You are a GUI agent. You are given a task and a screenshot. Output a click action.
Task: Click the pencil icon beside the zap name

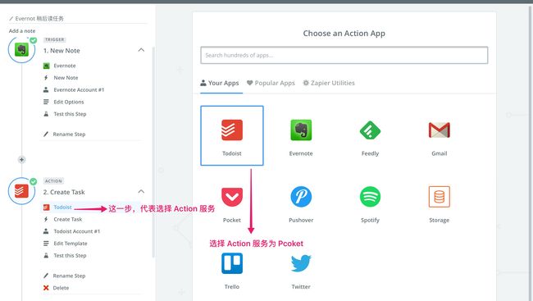11,18
